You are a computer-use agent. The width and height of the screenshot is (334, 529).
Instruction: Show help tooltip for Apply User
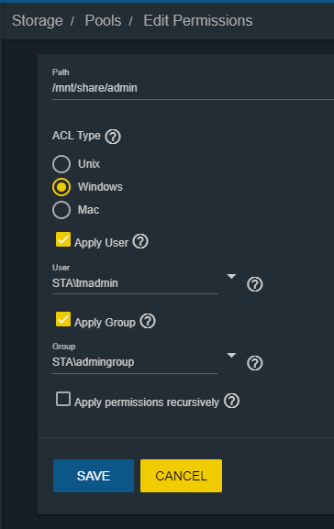point(140,241)
